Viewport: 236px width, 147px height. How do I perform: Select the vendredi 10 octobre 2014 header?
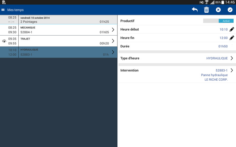pos(62,20)
